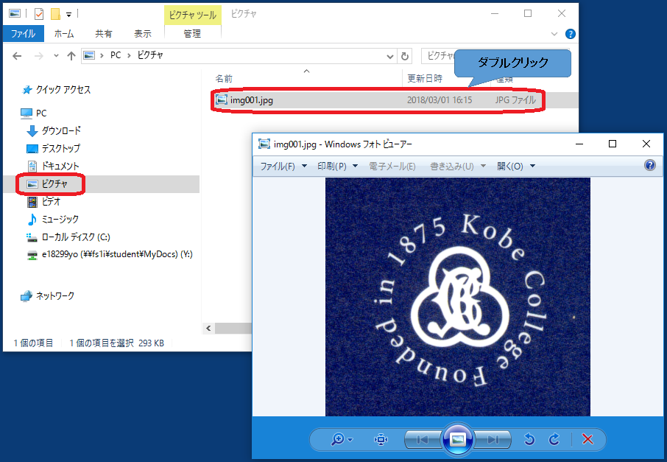Open デスクトップ folder in navigation pane

(54, 148)
